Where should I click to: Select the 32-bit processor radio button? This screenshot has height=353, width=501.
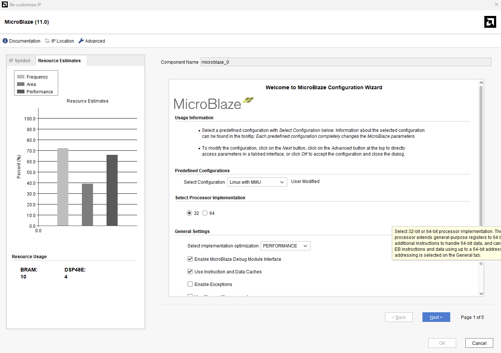point(189,213)
